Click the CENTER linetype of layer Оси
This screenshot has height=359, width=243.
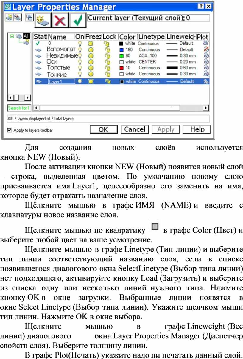pos(147,62)
